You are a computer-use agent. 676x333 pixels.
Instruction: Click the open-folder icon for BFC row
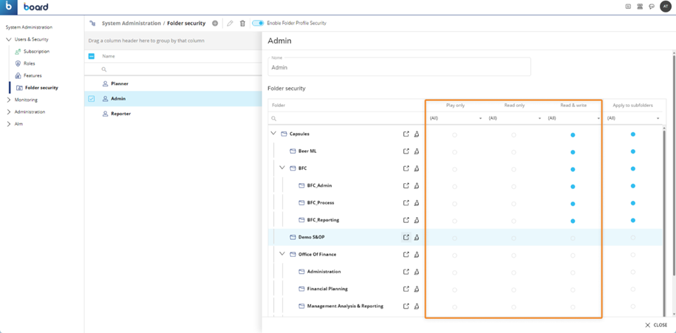406,168
